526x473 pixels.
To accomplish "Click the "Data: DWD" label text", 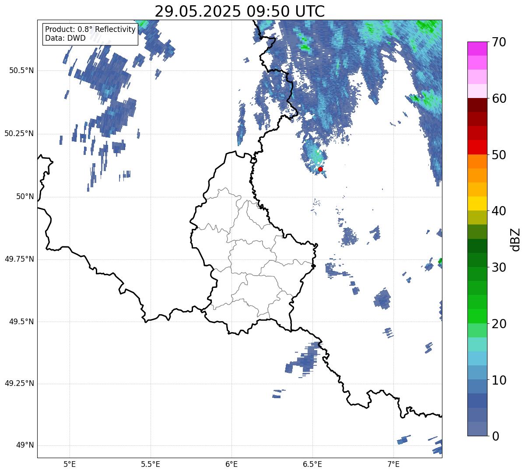I will 65,38.
